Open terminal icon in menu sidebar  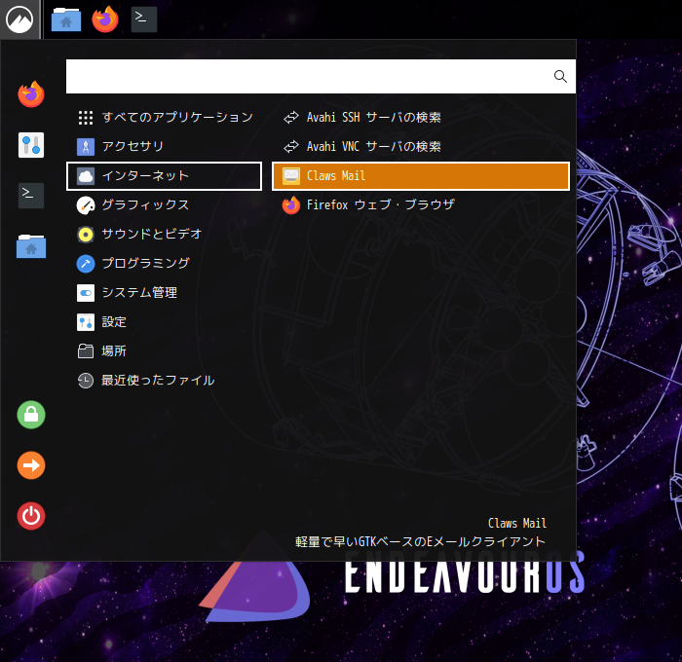tap(31, 196)
